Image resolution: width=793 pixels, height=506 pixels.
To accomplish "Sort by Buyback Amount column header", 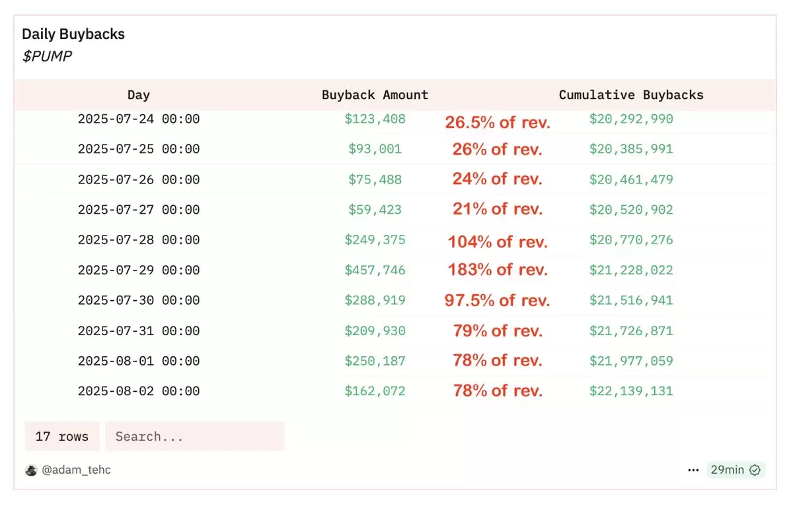I will pyautogui.click(x=375, y=95).
